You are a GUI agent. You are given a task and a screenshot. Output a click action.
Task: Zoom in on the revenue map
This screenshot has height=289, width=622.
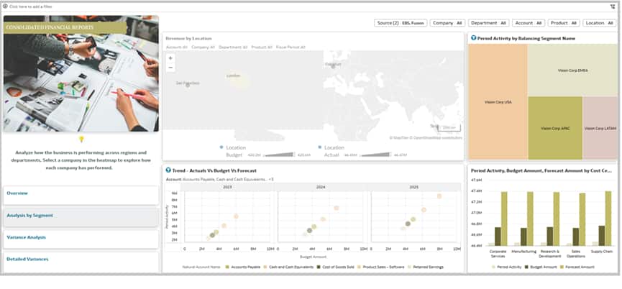point(170,58)
